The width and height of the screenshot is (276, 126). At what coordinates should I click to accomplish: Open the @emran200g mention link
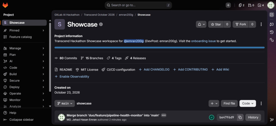tap(134, 41)
